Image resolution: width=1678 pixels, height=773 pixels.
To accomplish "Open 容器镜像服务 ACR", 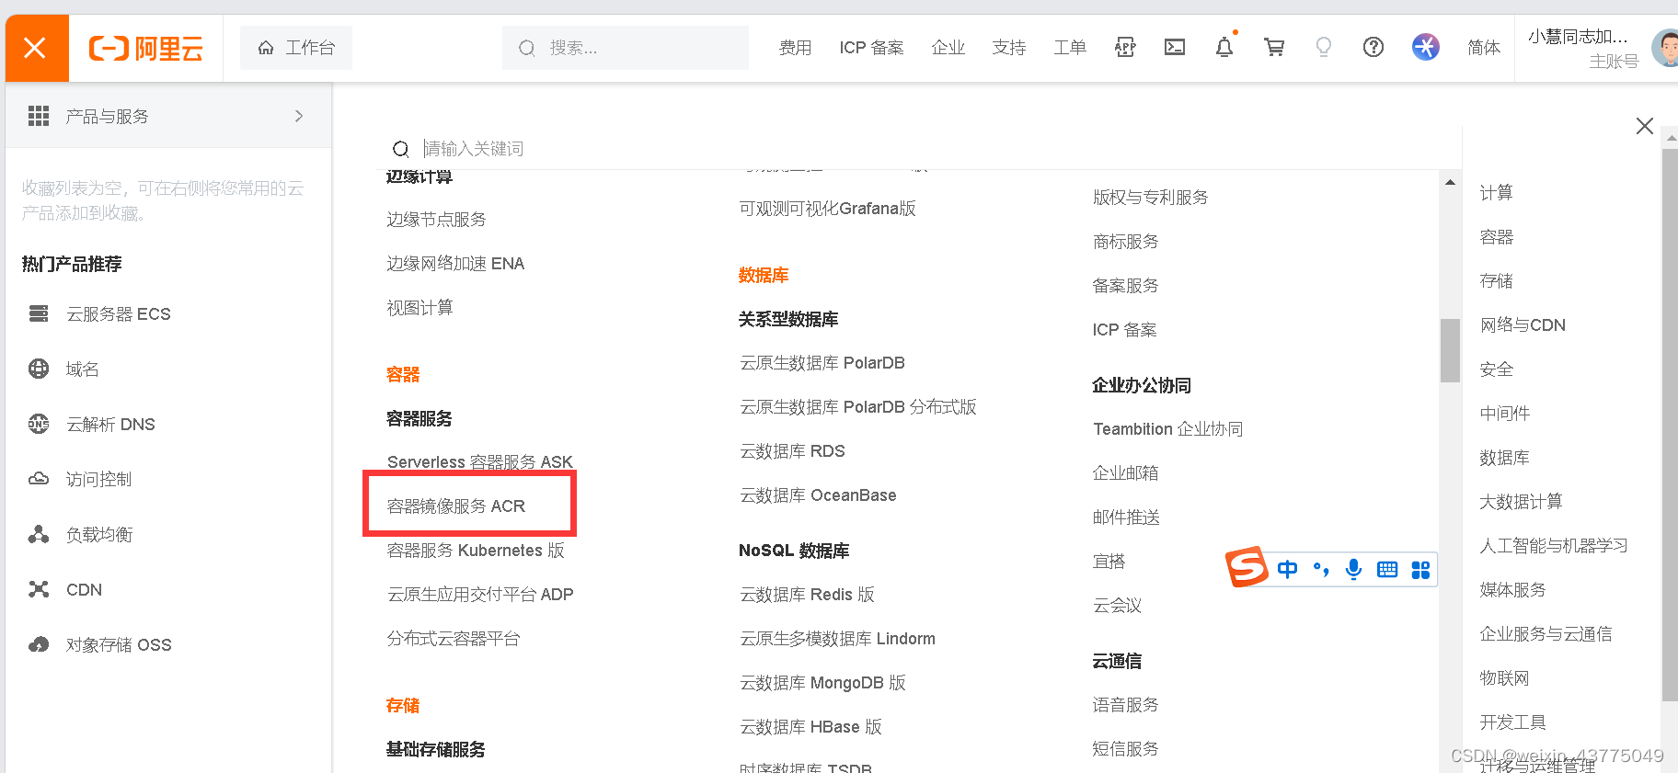I will click(456, 506).
